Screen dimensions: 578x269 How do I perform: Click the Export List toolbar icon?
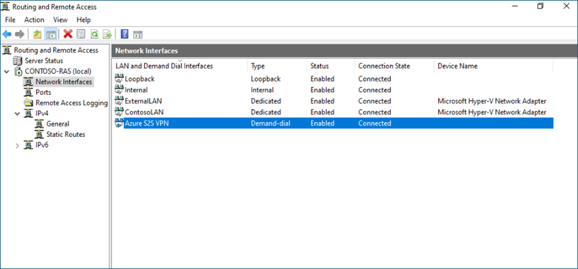107,34
